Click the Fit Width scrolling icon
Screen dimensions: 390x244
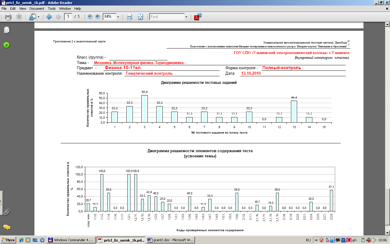coord(129,17)
